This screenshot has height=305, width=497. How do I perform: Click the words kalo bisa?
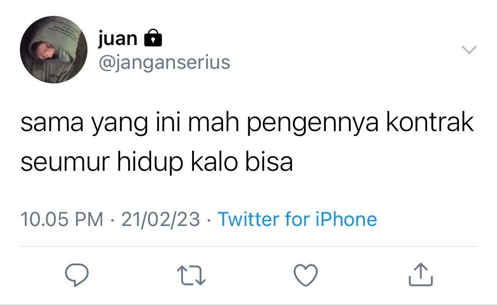point(242,161)
